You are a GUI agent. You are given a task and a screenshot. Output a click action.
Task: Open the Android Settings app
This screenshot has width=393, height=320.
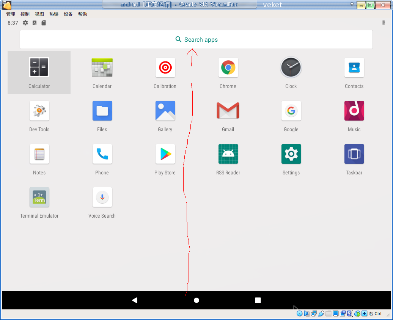291,159
